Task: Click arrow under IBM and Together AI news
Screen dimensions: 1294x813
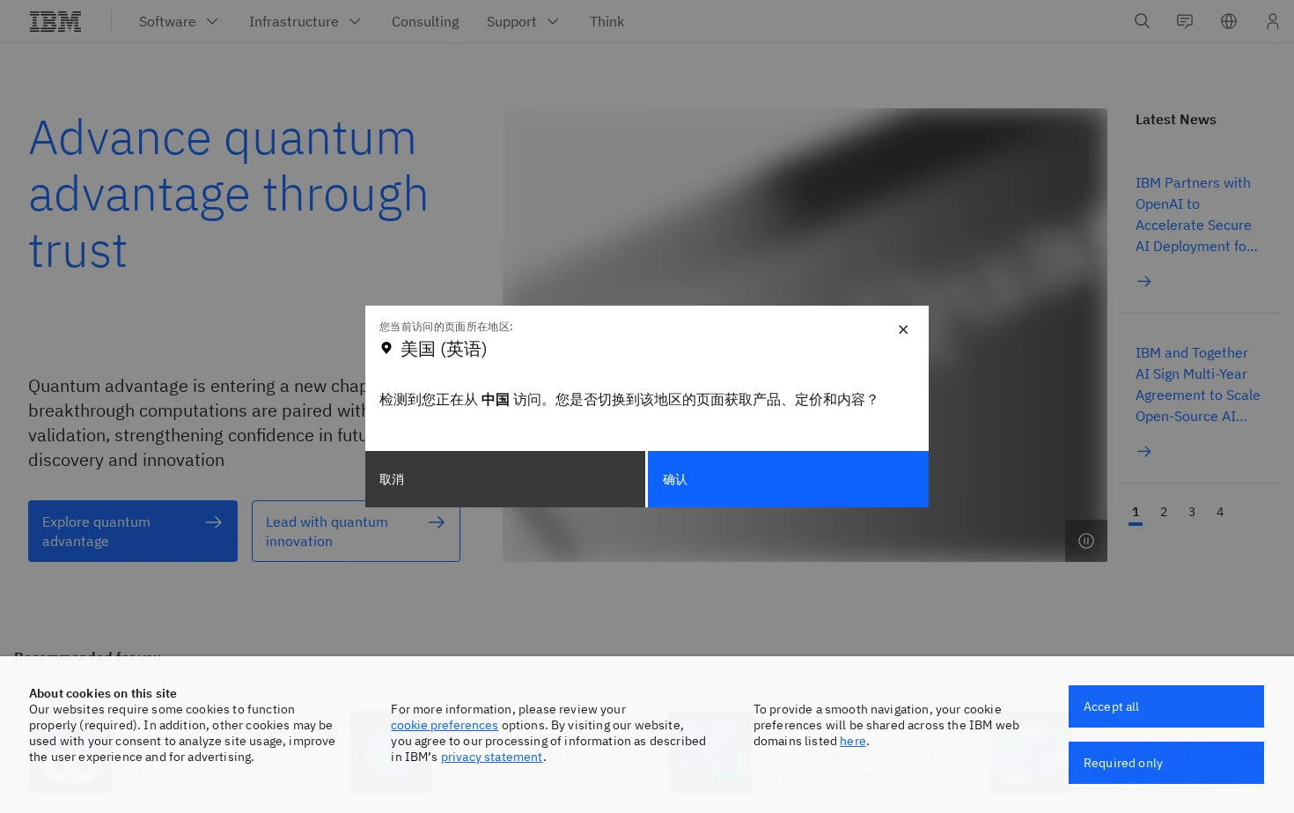Action: [x=1144, y=452]
